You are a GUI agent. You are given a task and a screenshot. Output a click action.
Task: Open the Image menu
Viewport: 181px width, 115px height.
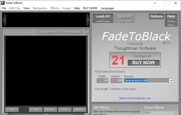(66, 8)
